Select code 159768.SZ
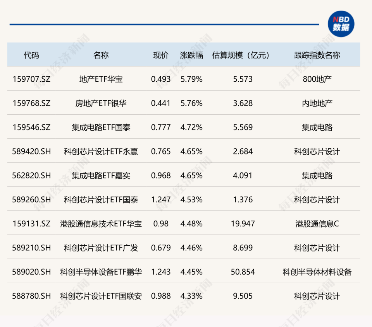The image size is (372, 327). tap(31, 103)
